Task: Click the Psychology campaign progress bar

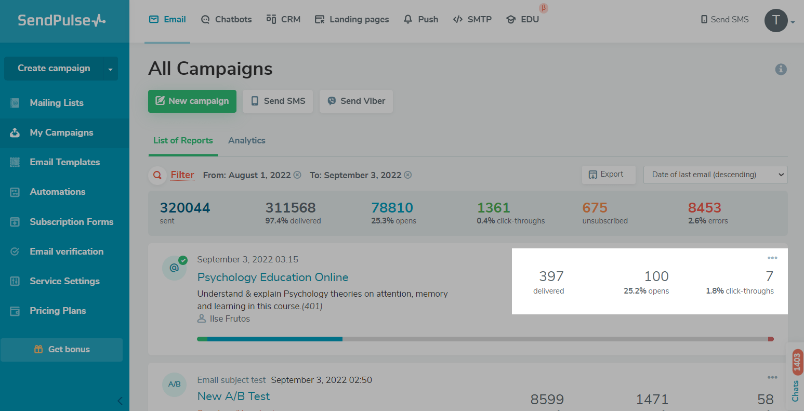Action: click(485, 339)
